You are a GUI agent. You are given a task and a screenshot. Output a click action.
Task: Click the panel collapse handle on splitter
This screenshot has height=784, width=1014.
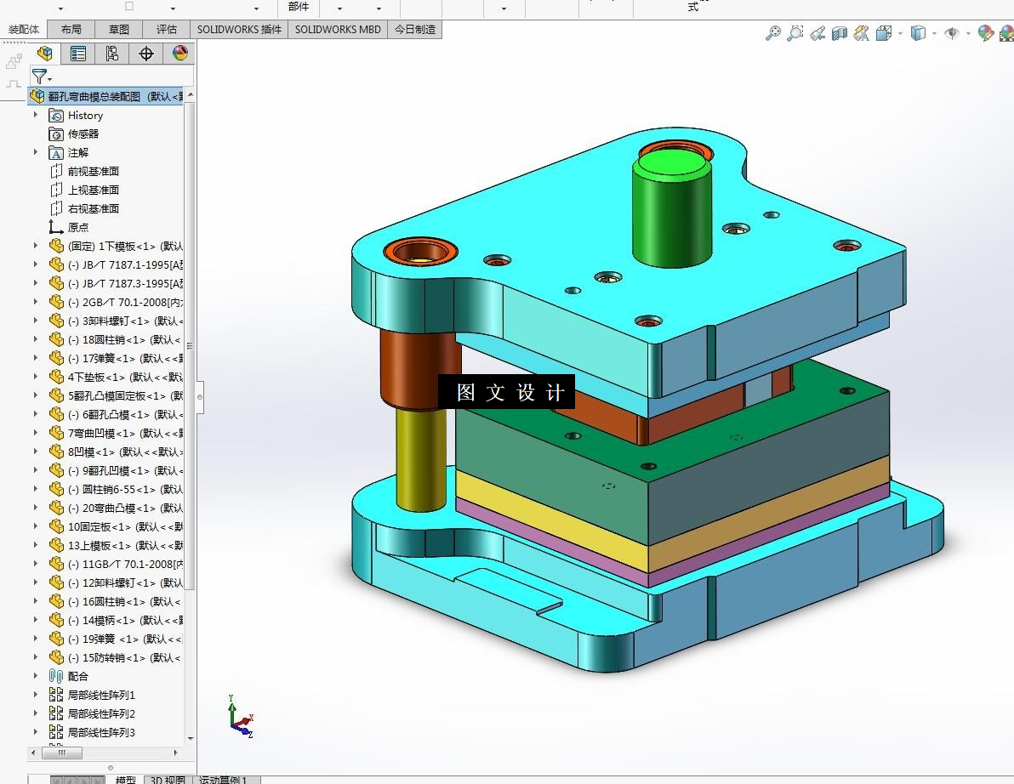pyautogui.click(x=200, y=397)
